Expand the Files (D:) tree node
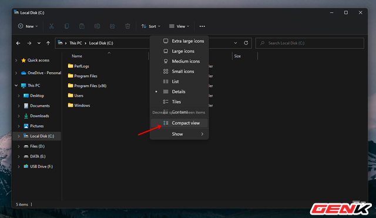376x218 pixels. coord(19,146)
